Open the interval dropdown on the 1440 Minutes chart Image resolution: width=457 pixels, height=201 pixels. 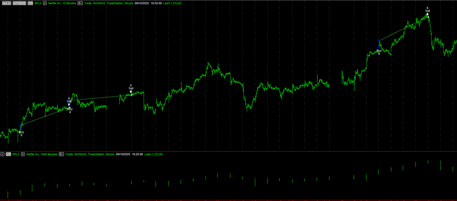[x=23, y=154]
